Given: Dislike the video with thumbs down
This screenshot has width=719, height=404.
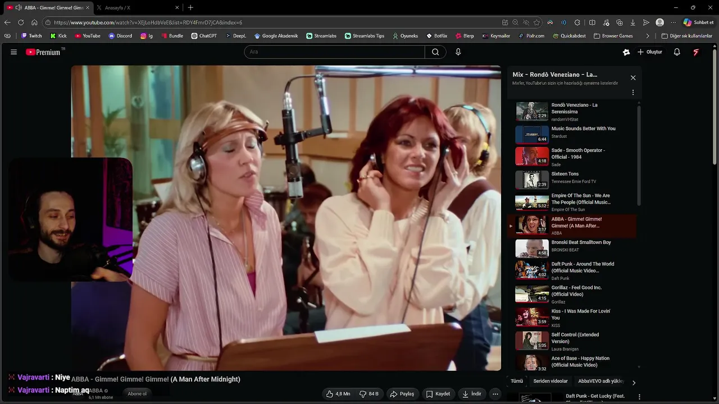Looking at the screenshot, I should 369,394.
